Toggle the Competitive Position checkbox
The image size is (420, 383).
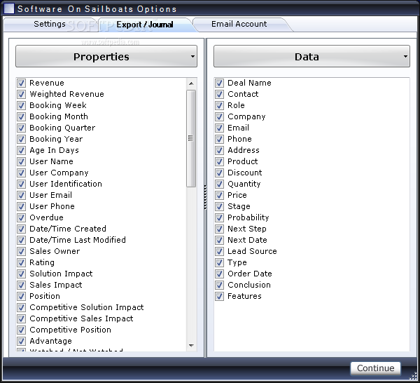(22, 330)
